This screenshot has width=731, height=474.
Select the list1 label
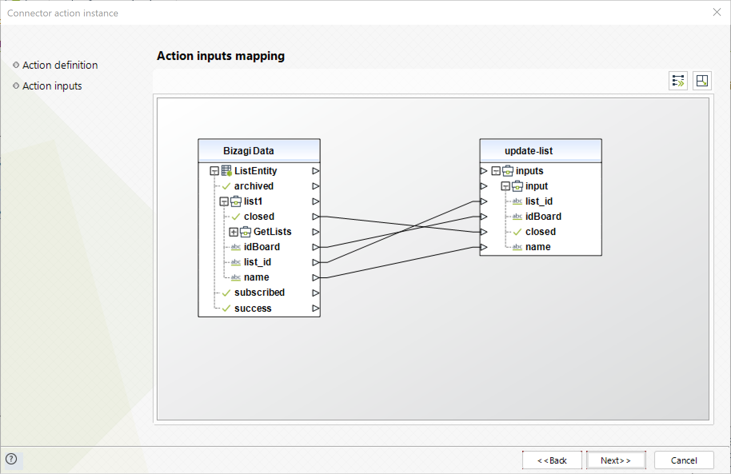tap(253, 201)
